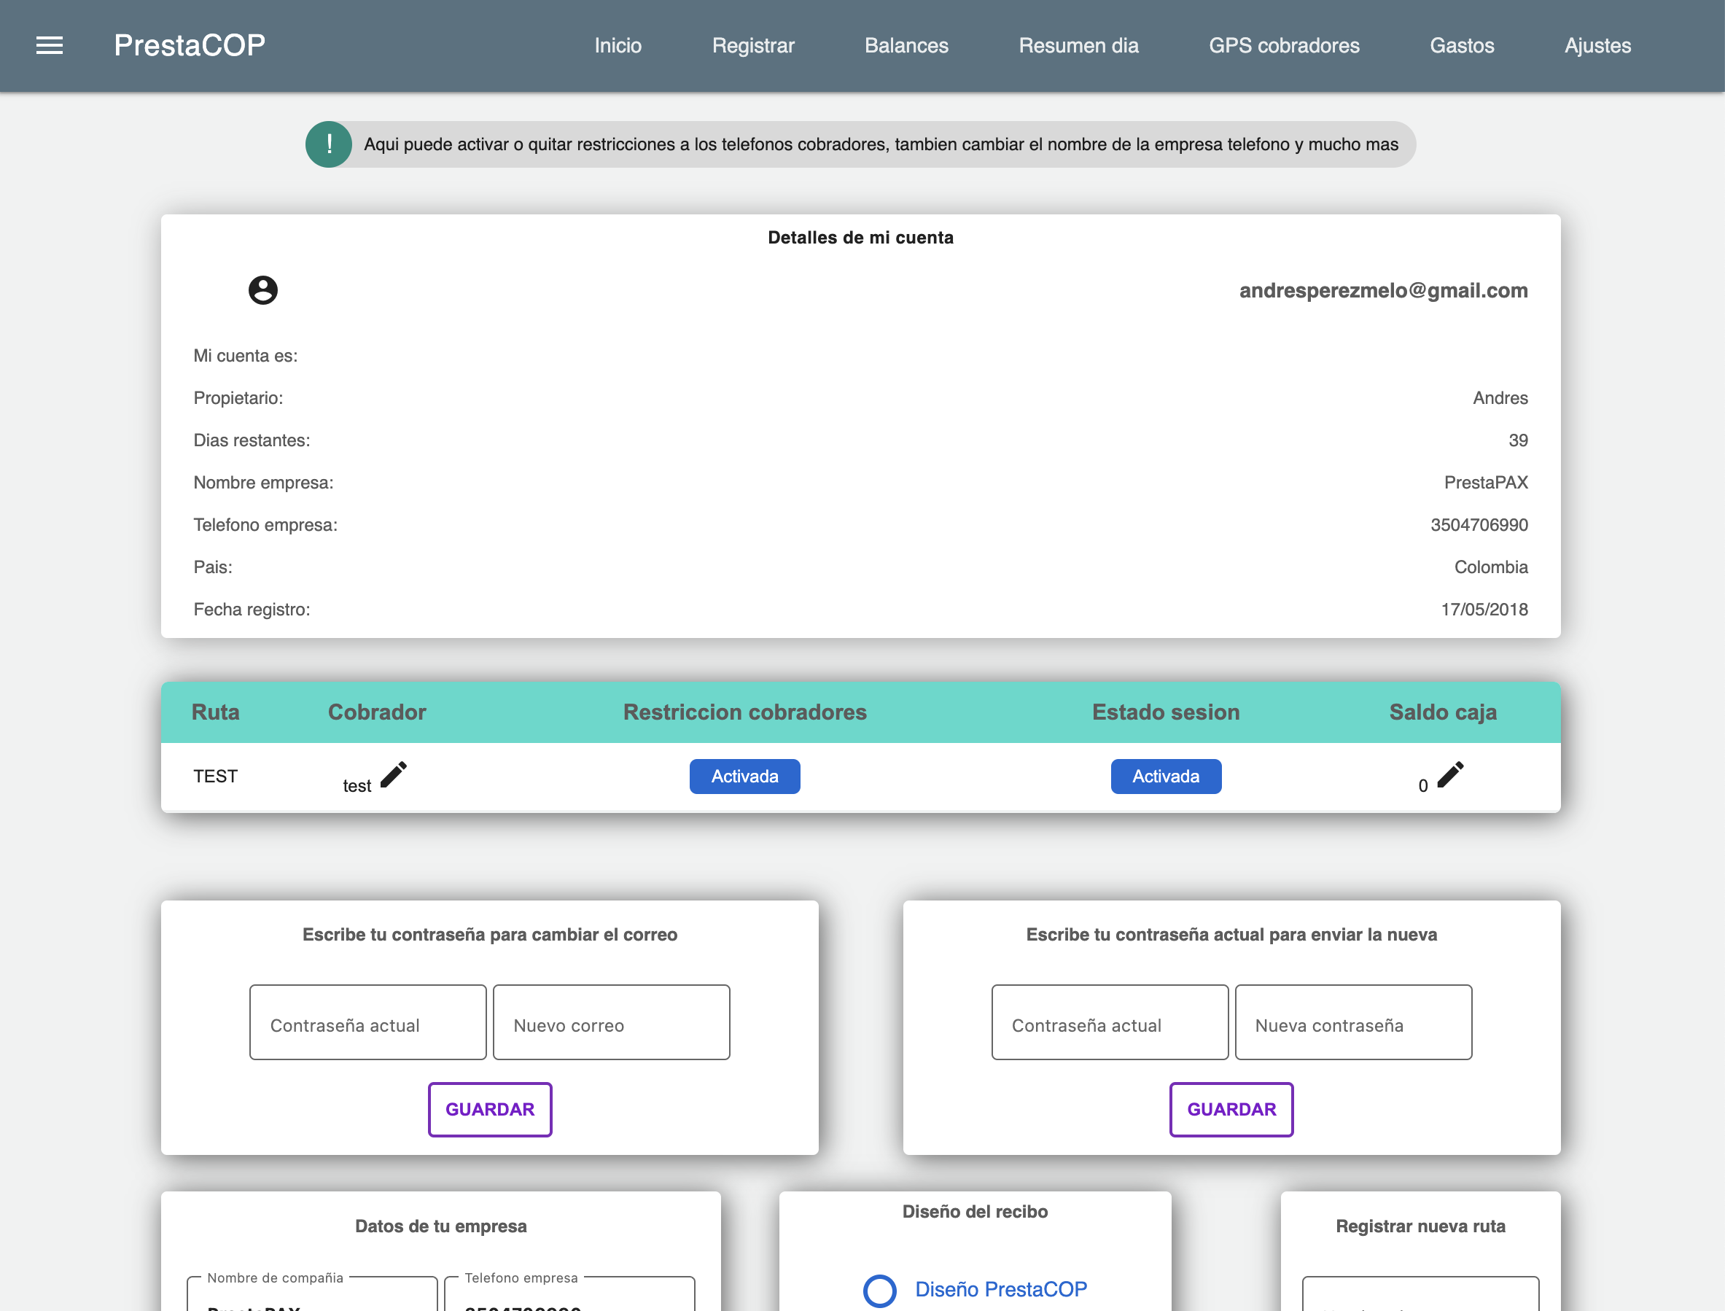
Task: Click the account profile avatar icon
Action: [263, 290]
